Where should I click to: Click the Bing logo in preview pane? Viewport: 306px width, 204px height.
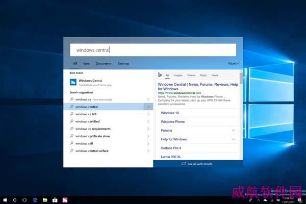tap(160, 74)
